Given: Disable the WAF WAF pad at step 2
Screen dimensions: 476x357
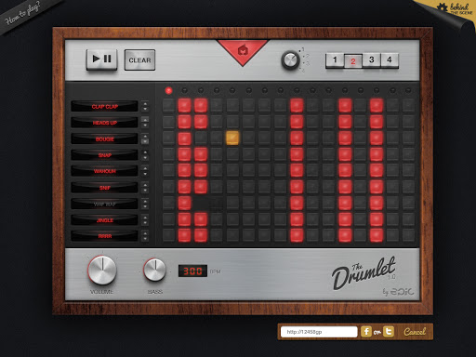Looking at the screenshot, I should tap(184, 203).
